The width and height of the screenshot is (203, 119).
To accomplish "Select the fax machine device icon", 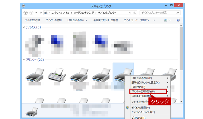I will [x=57, y=75].
